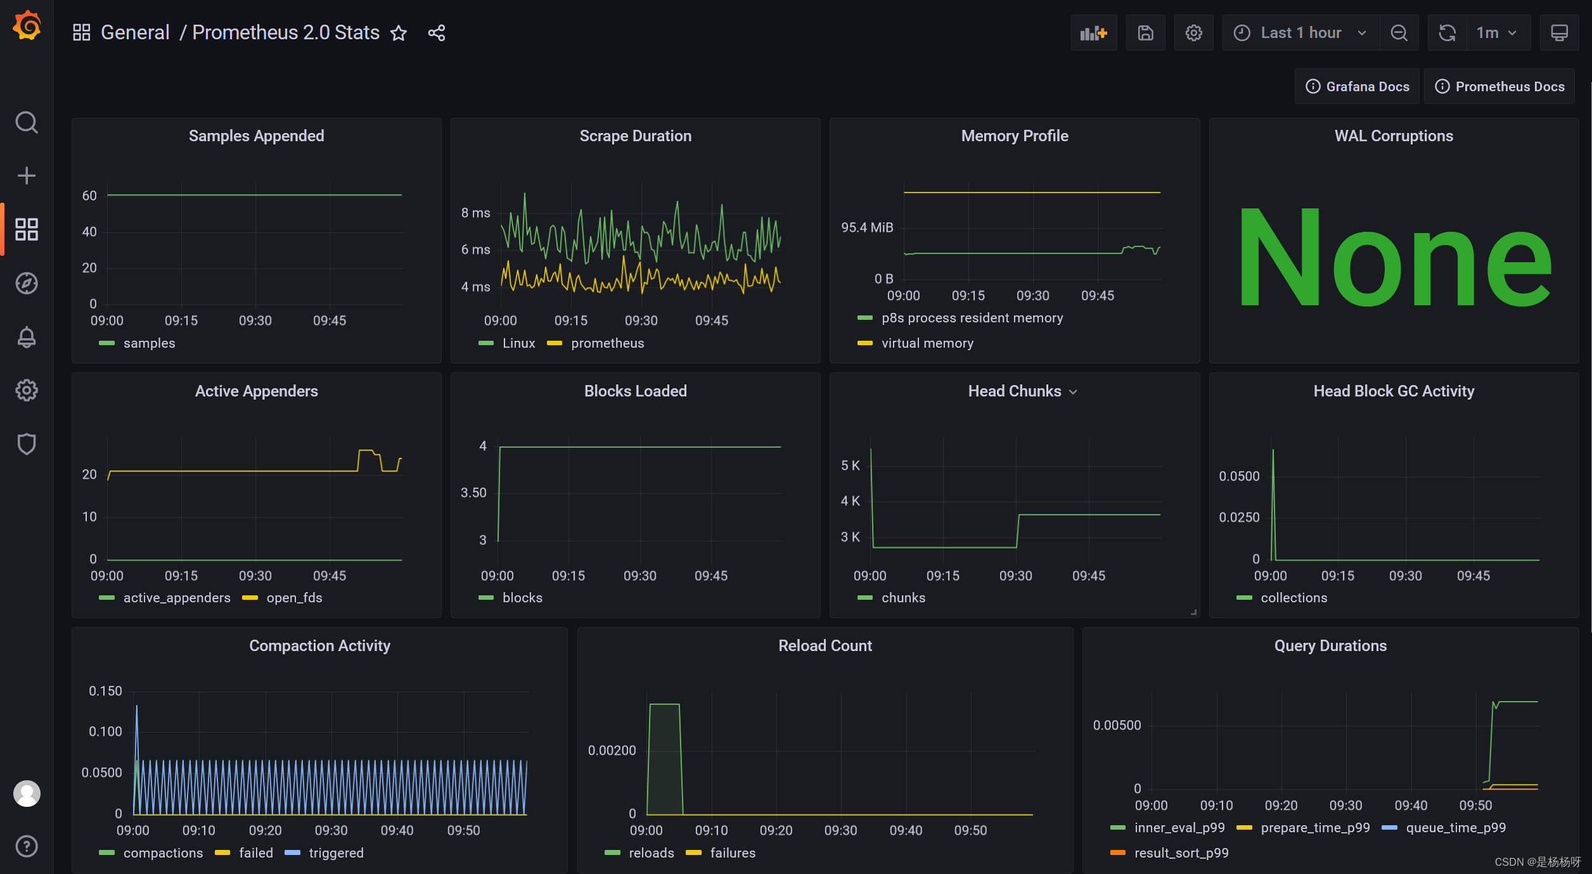Cycle the view mode monitor icon
This screenshot has width=1592, height=874.
click(x=1559, y=33)
